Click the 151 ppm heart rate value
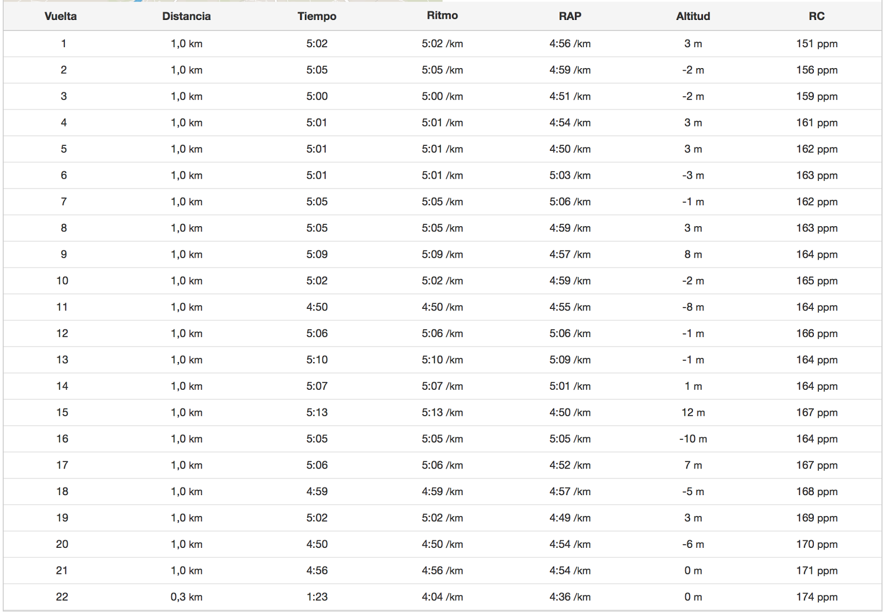Viewport: 887px width, 616px height. (x=817, y=44)
